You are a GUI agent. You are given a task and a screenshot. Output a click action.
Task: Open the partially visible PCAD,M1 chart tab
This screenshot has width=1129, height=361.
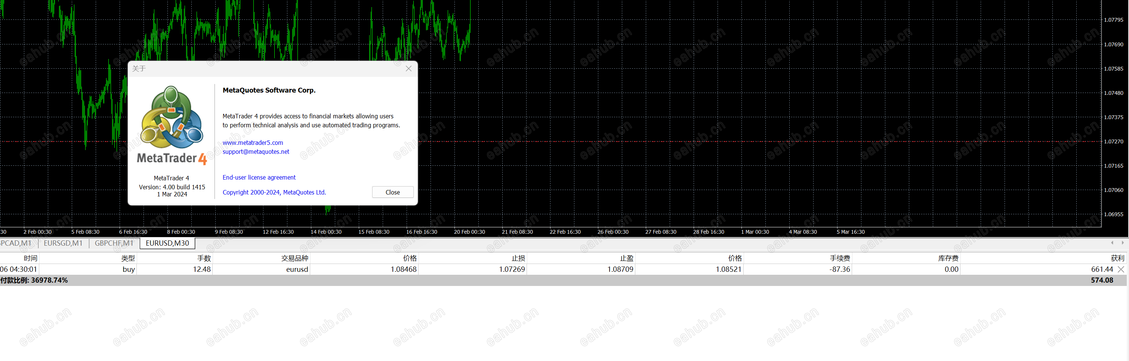click(x=16, y=243)
